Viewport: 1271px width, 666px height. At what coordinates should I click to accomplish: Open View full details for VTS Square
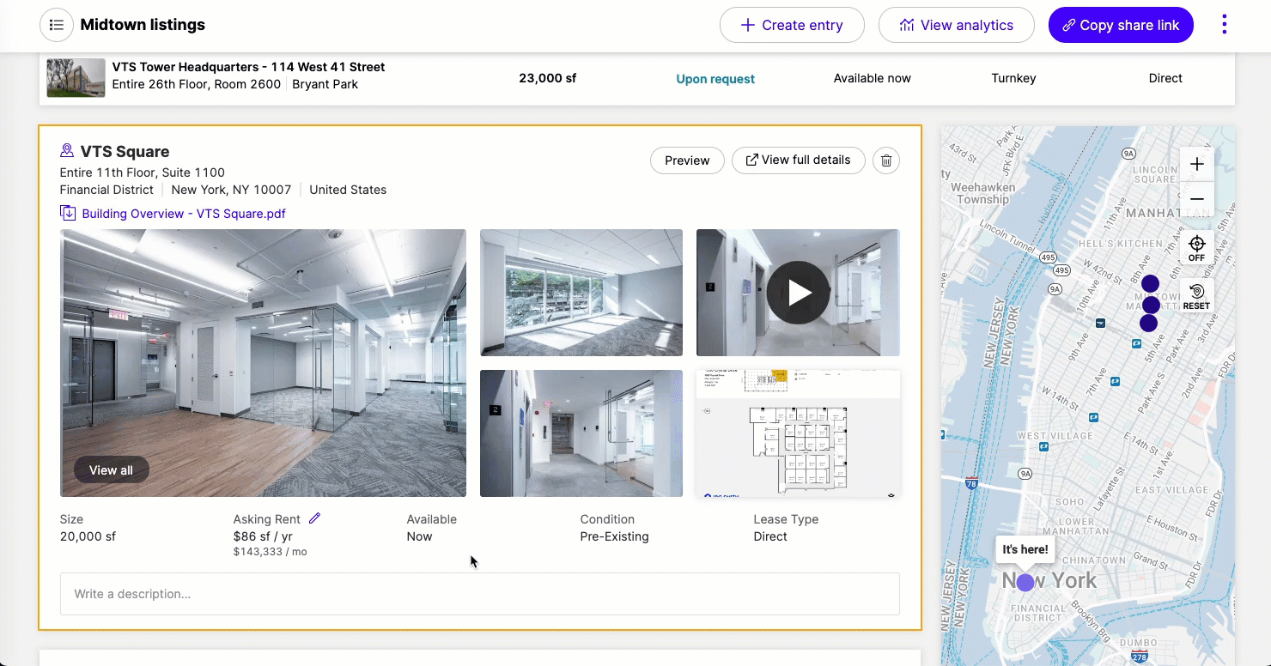pos(798,160)
